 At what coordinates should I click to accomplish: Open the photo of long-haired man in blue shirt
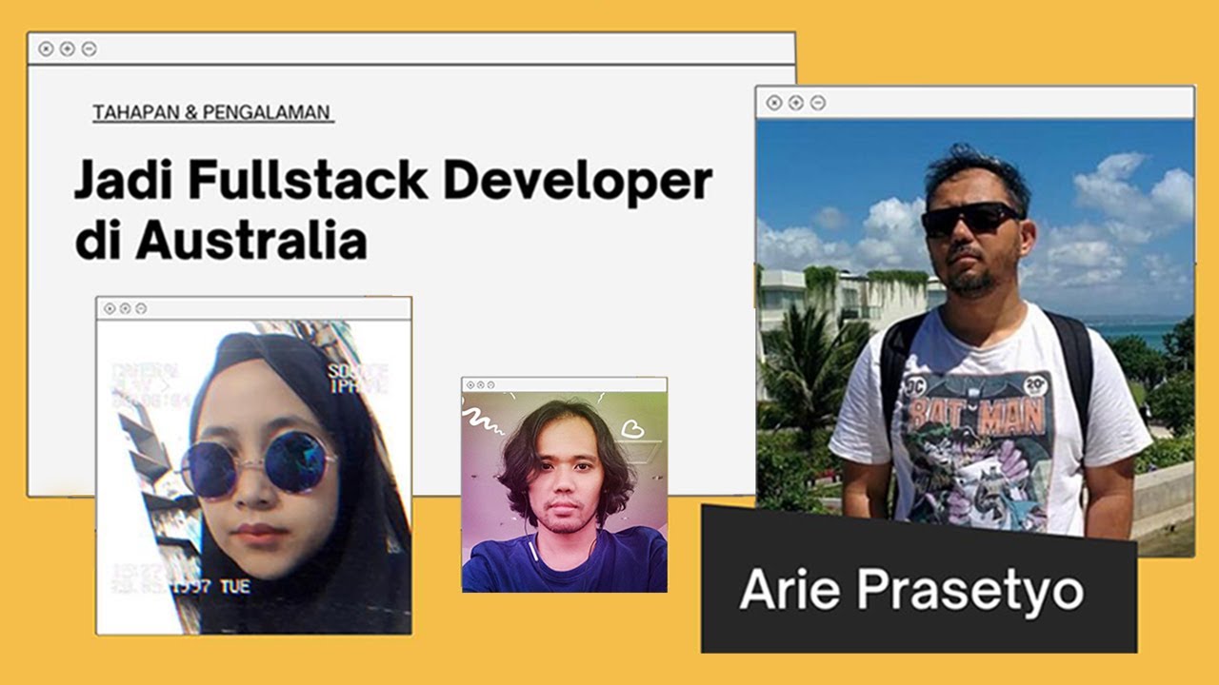(x=565, y=492)
